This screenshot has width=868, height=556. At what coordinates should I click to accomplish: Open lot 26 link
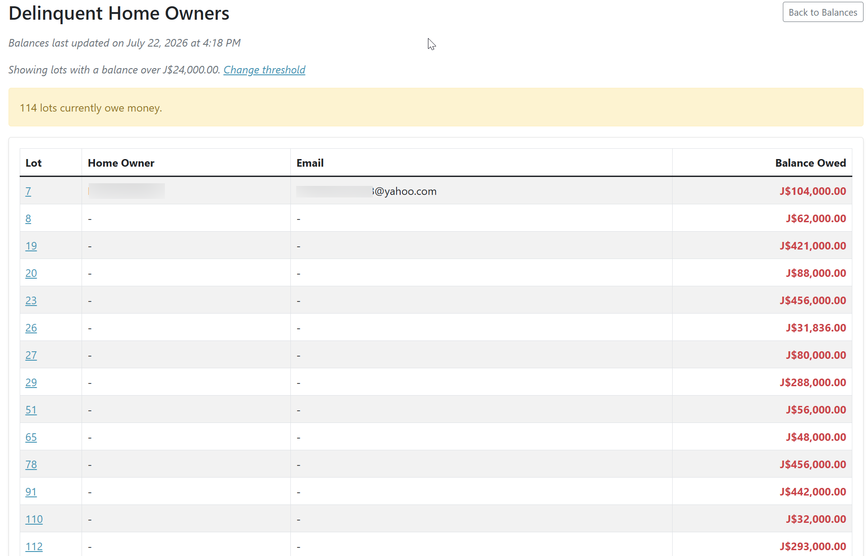31,328
